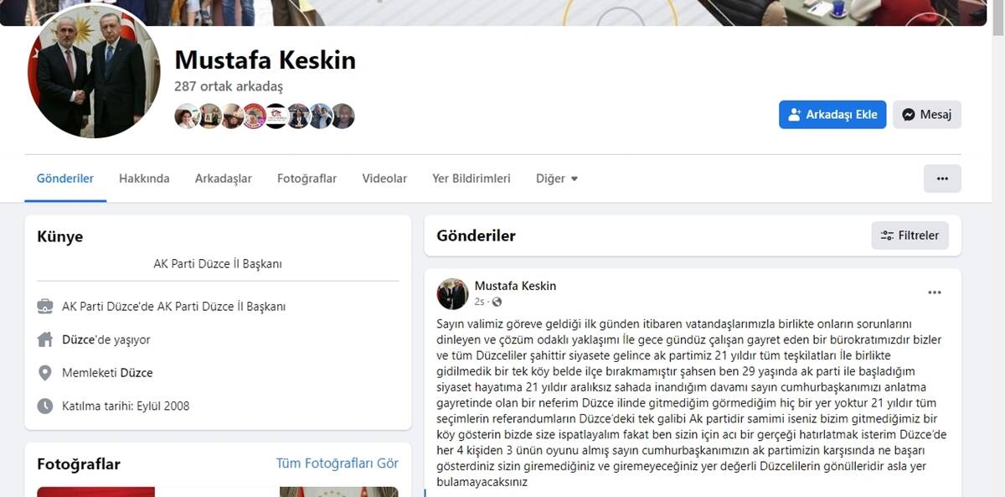
Task: Click the post author avatar thumbnail
Action: click(452, 293)
